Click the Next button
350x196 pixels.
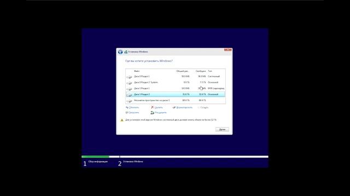222,130
